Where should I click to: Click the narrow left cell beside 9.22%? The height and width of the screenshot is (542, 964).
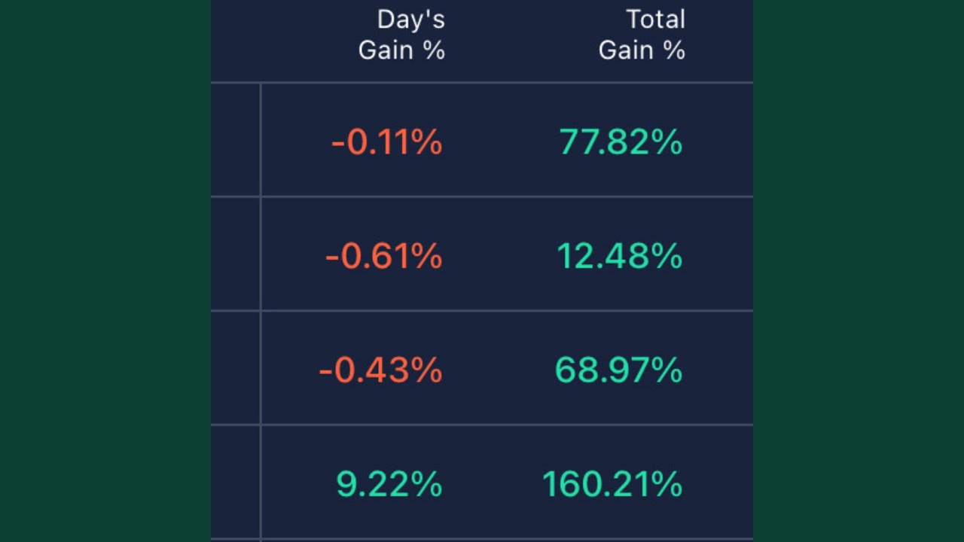point(235,482)
